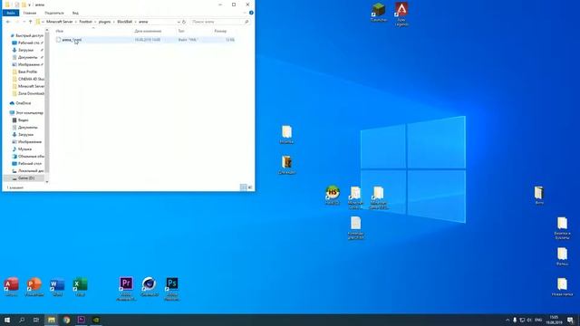The width and height of the screenshot is (580, 326).
Task: Sort files by Дата изменения column
Action: point(148,31)
